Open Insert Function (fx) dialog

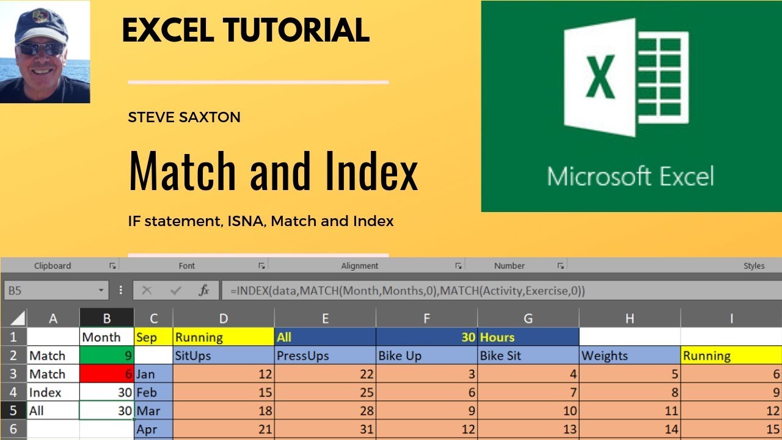pyautogui.click(x=204, y=291)
